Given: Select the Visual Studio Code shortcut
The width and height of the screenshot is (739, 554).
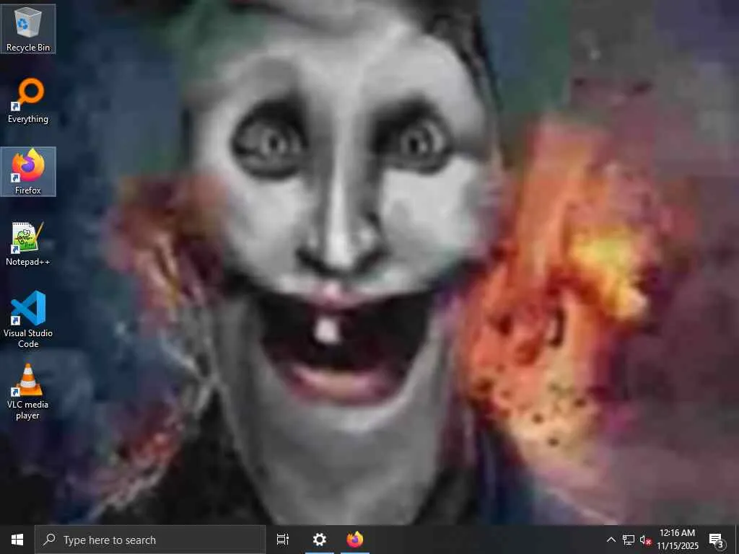Looking at the screenshot, I should pyautogui.click(x=28, y=320).
